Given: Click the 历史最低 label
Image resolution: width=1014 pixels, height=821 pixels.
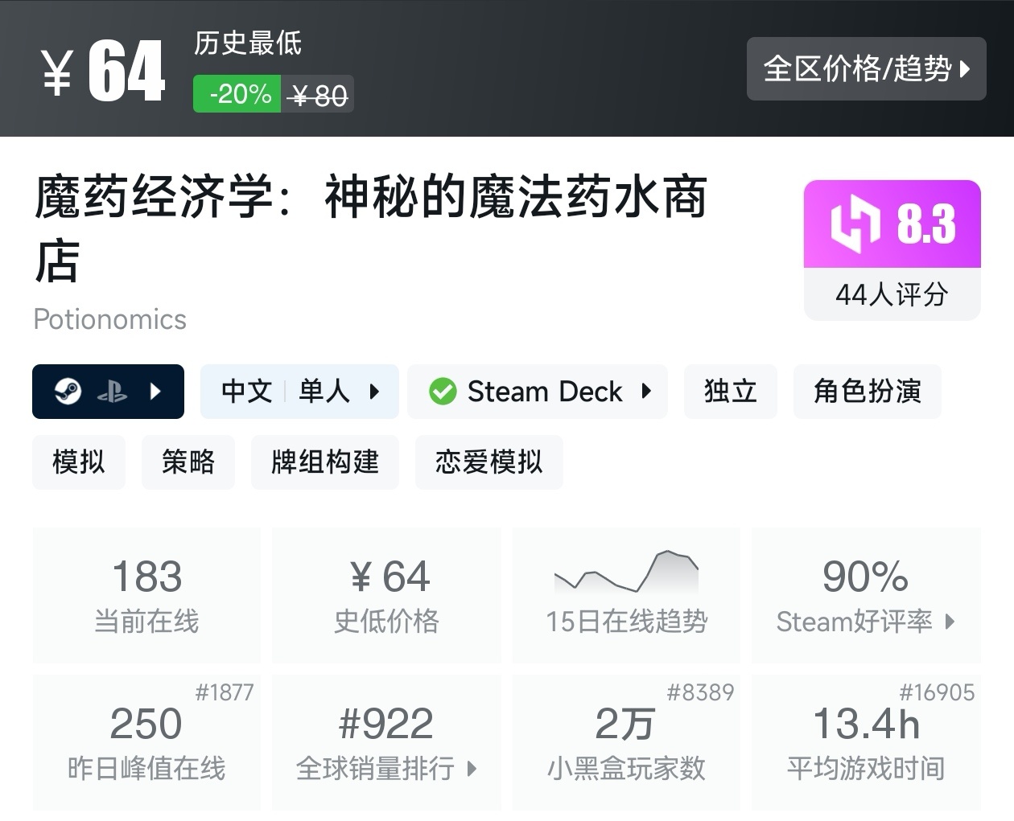Looking at the screenshot, I should (x=248, y=43).
